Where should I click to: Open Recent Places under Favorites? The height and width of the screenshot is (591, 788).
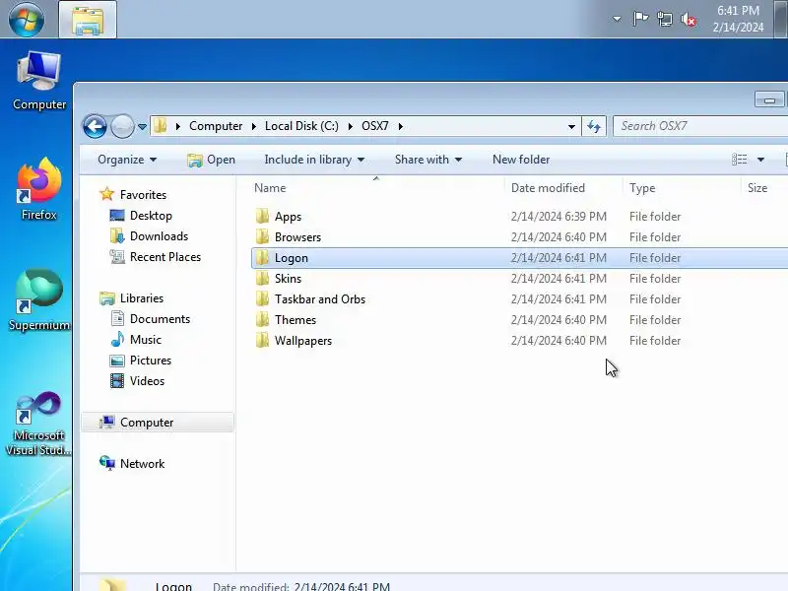coord(165,257)
